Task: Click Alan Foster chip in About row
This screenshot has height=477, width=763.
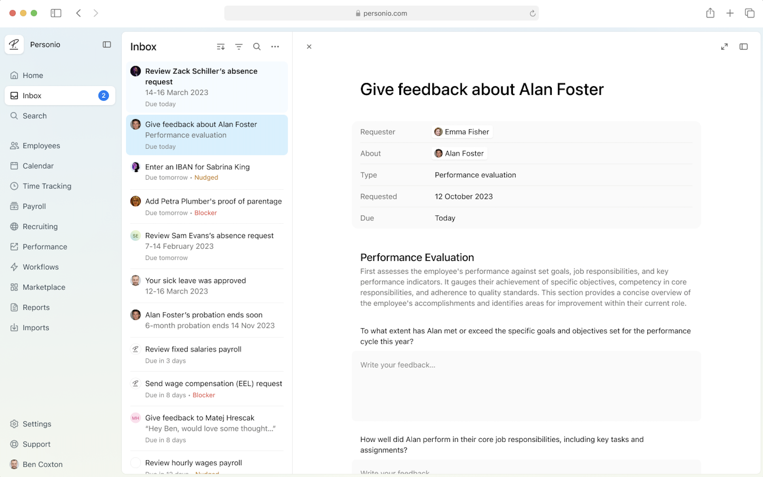Action: [459, 153]
